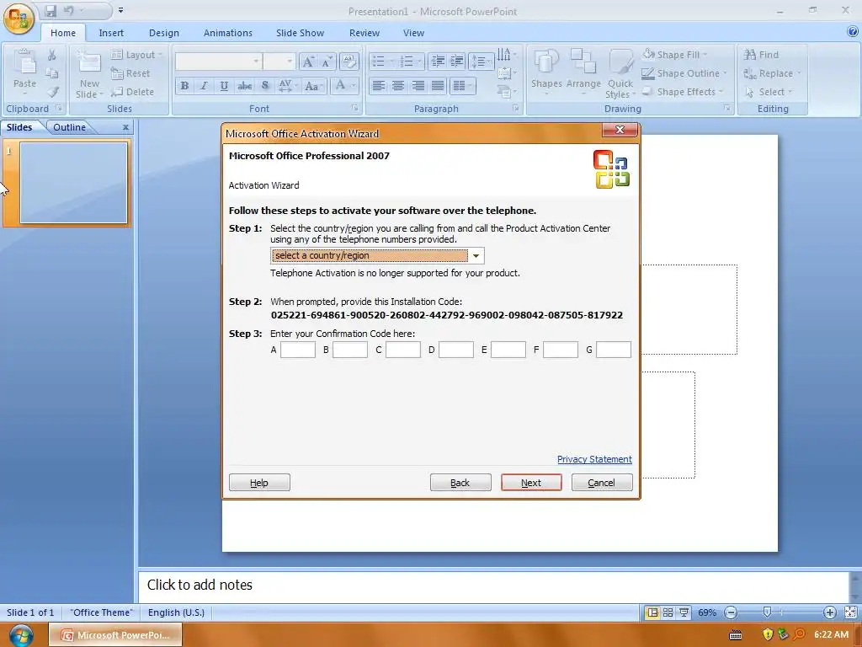This screenshot has height=647, width=862.
Task: Open the Privacy Statement link
Action: [x=594, y=459]
